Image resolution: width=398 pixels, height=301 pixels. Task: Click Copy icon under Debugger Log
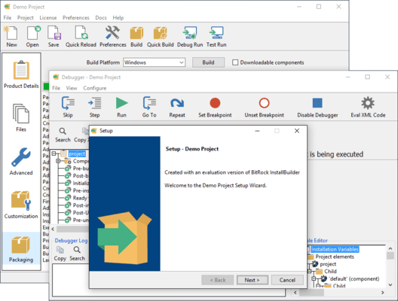pos(60,250)
